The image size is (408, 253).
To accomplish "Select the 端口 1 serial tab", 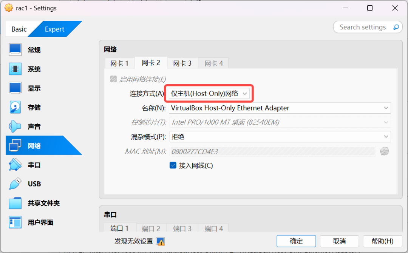I will [119, 228].
